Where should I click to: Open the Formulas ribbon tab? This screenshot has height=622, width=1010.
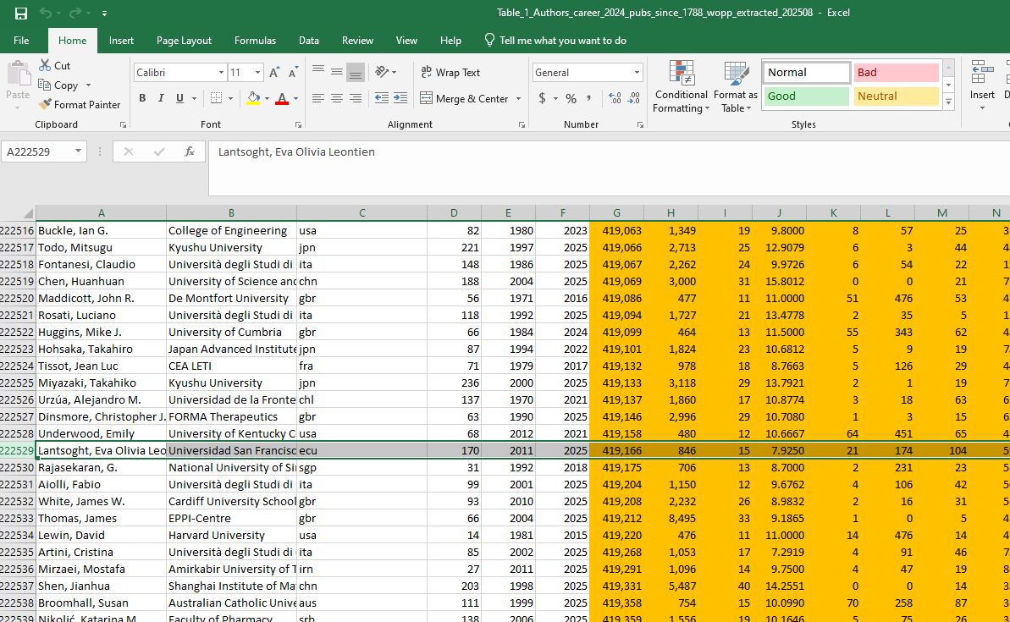[x=255, y=41]
